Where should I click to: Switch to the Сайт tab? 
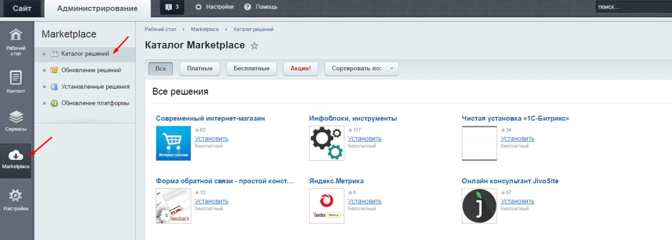pos(22,8)
